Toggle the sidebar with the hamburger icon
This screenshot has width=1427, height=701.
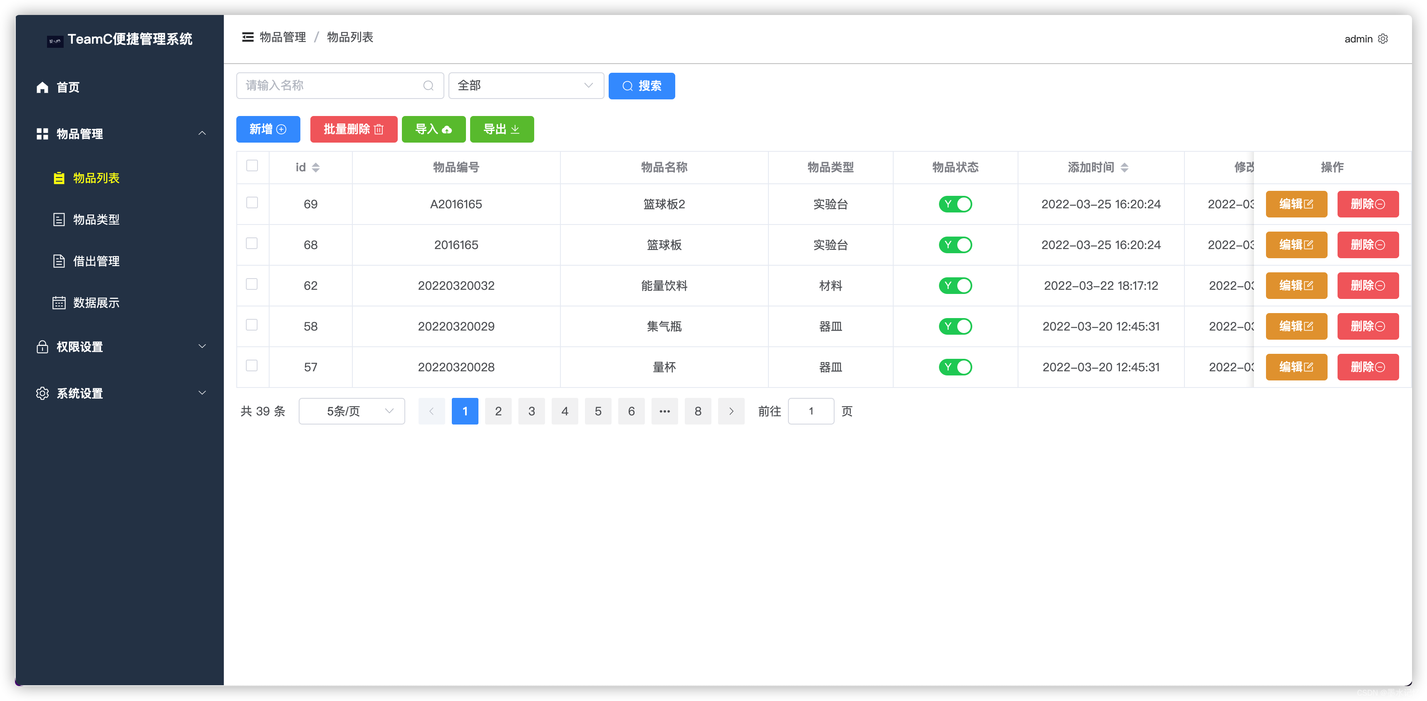(248, 37)
